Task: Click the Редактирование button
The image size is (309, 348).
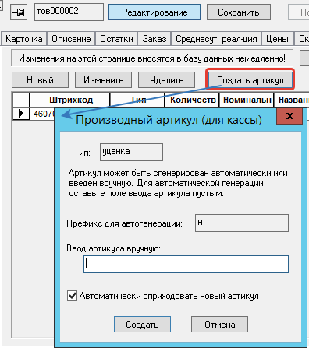Action: point(154,12)
